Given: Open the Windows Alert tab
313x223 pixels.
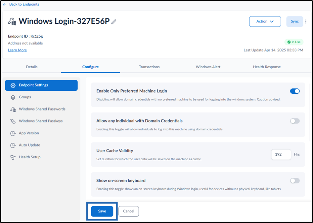Looking at the screenshot, I should coord(208,67).
